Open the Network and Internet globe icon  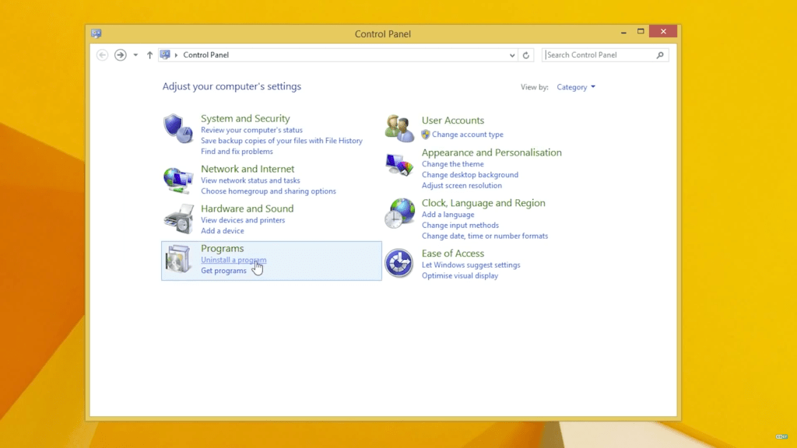tap(178, 180)
